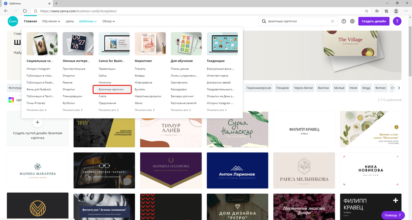The height and width of the screenshot is (220, 412).
Task: Open the Раиса Мельникова template
Action: click(304, 170)
